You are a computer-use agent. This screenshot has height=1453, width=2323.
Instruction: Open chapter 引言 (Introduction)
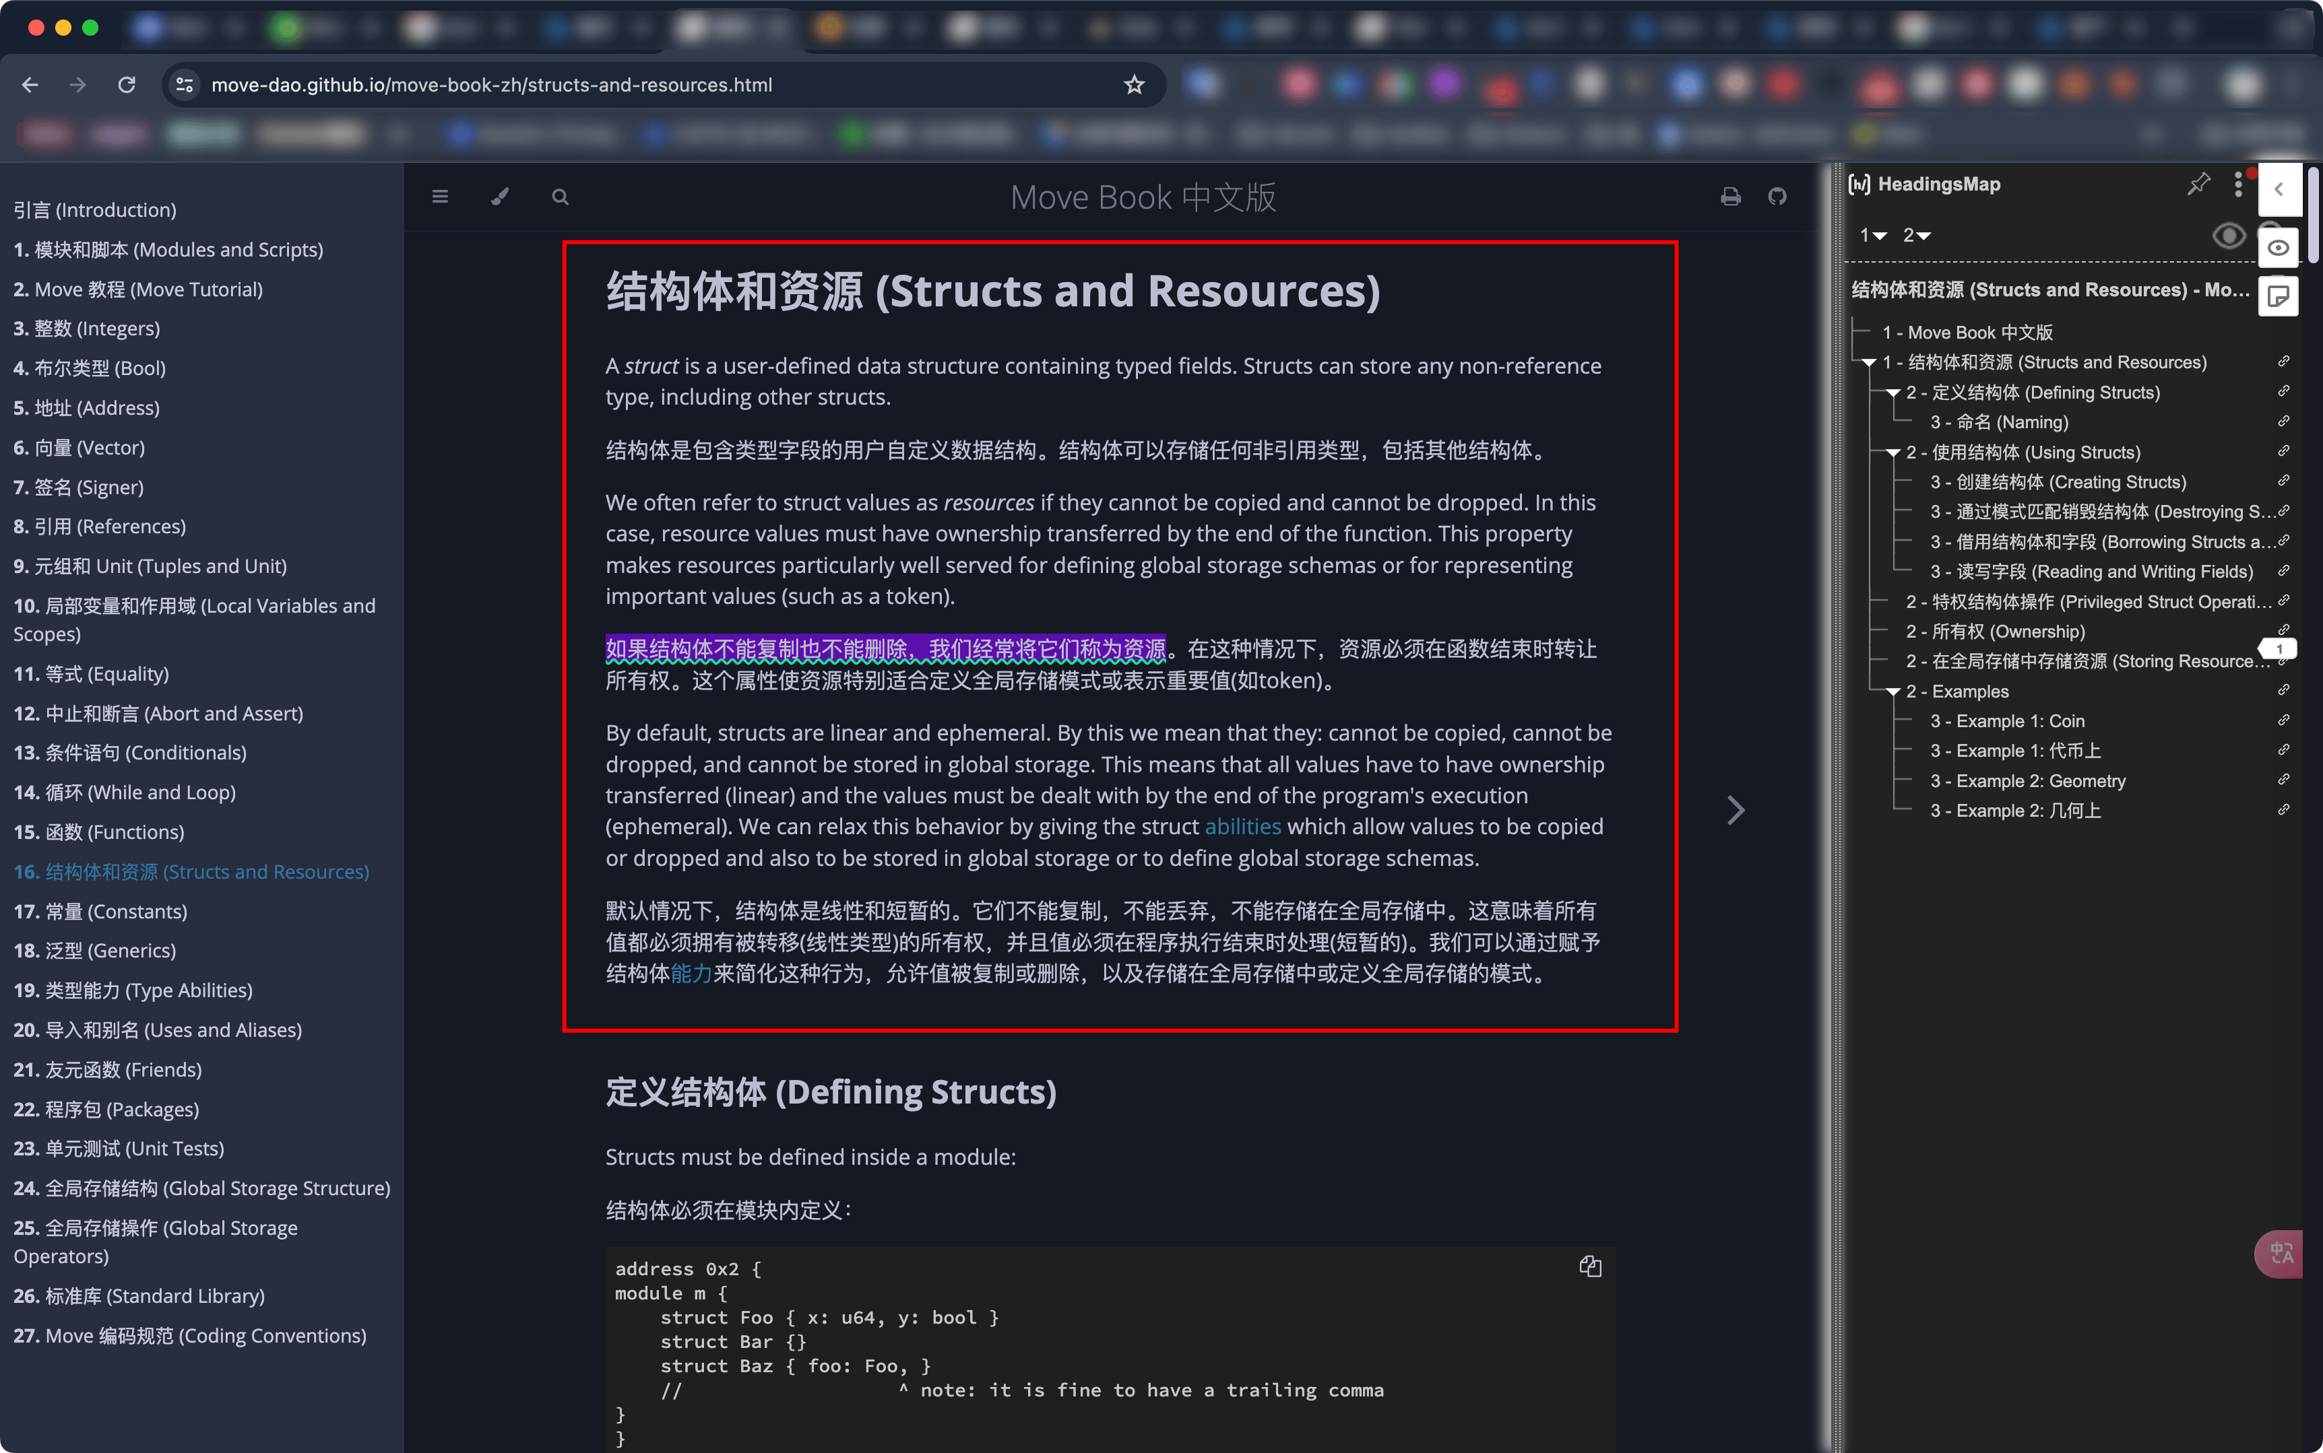tap(95, 209)
